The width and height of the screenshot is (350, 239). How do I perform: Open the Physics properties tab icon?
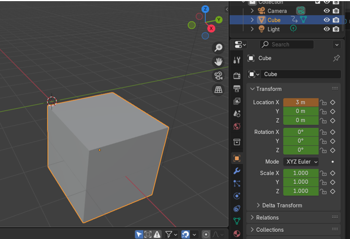pos(237,196)
